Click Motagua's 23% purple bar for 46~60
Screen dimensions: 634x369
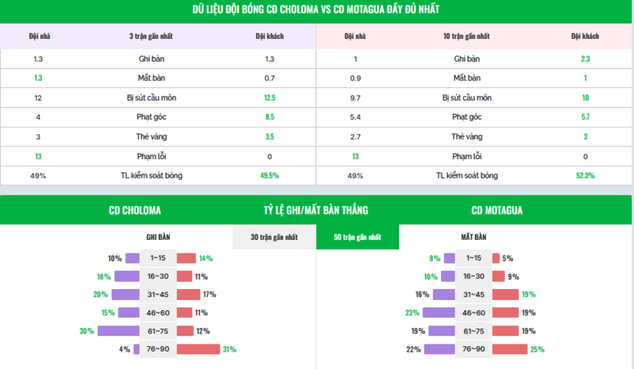pos(439,313)
